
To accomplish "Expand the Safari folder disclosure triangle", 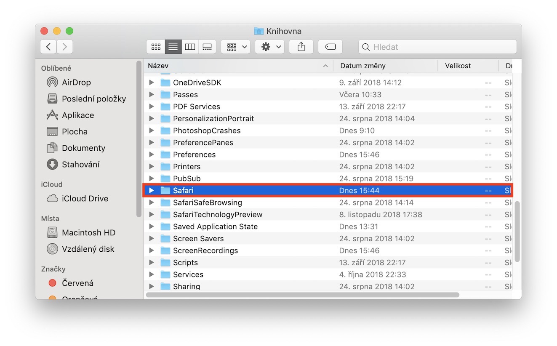I will 152,191.
